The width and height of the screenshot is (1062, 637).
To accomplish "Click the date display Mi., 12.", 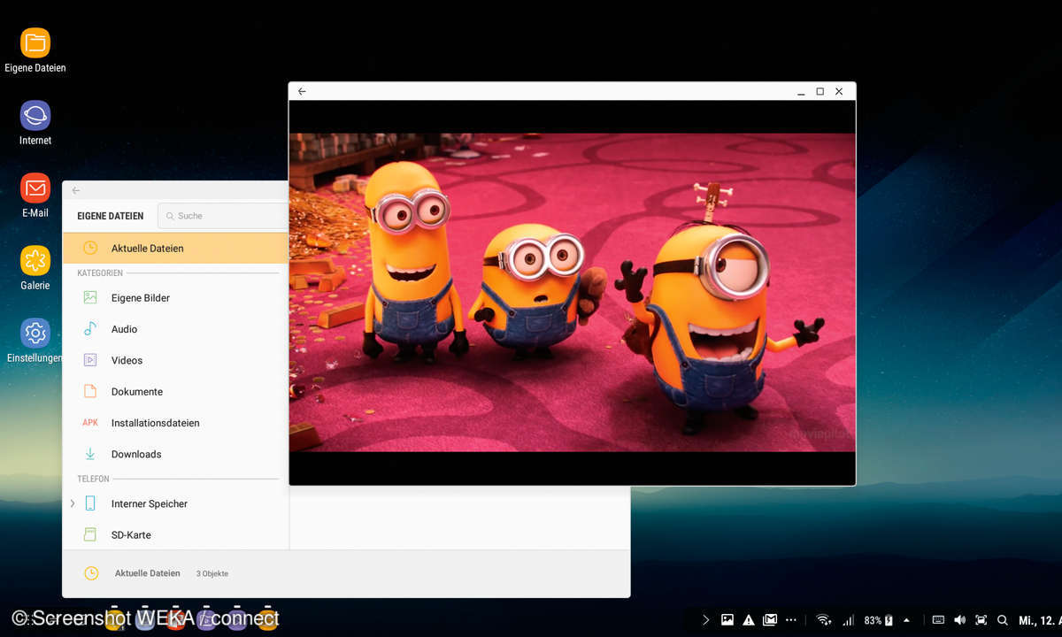I will [x=1039, y=620].
